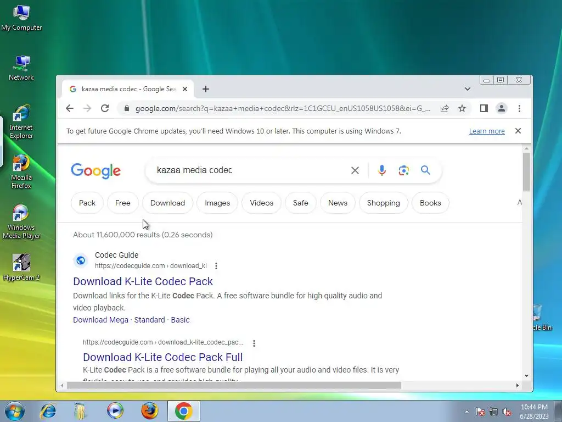Search by image with Google Lens

pyautogui.click(x=403, y=170)
